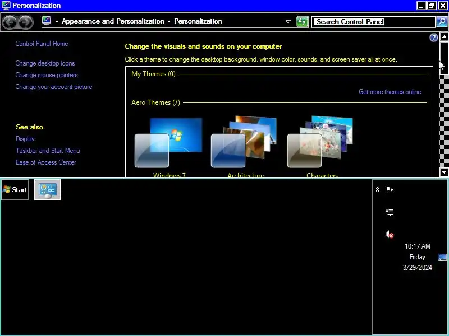Click the search magnifier icon
449x336 pixels.
(442, 22)
